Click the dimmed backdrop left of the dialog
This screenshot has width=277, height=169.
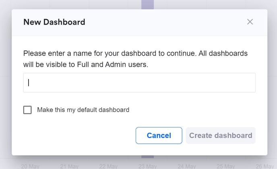point(6,81)
